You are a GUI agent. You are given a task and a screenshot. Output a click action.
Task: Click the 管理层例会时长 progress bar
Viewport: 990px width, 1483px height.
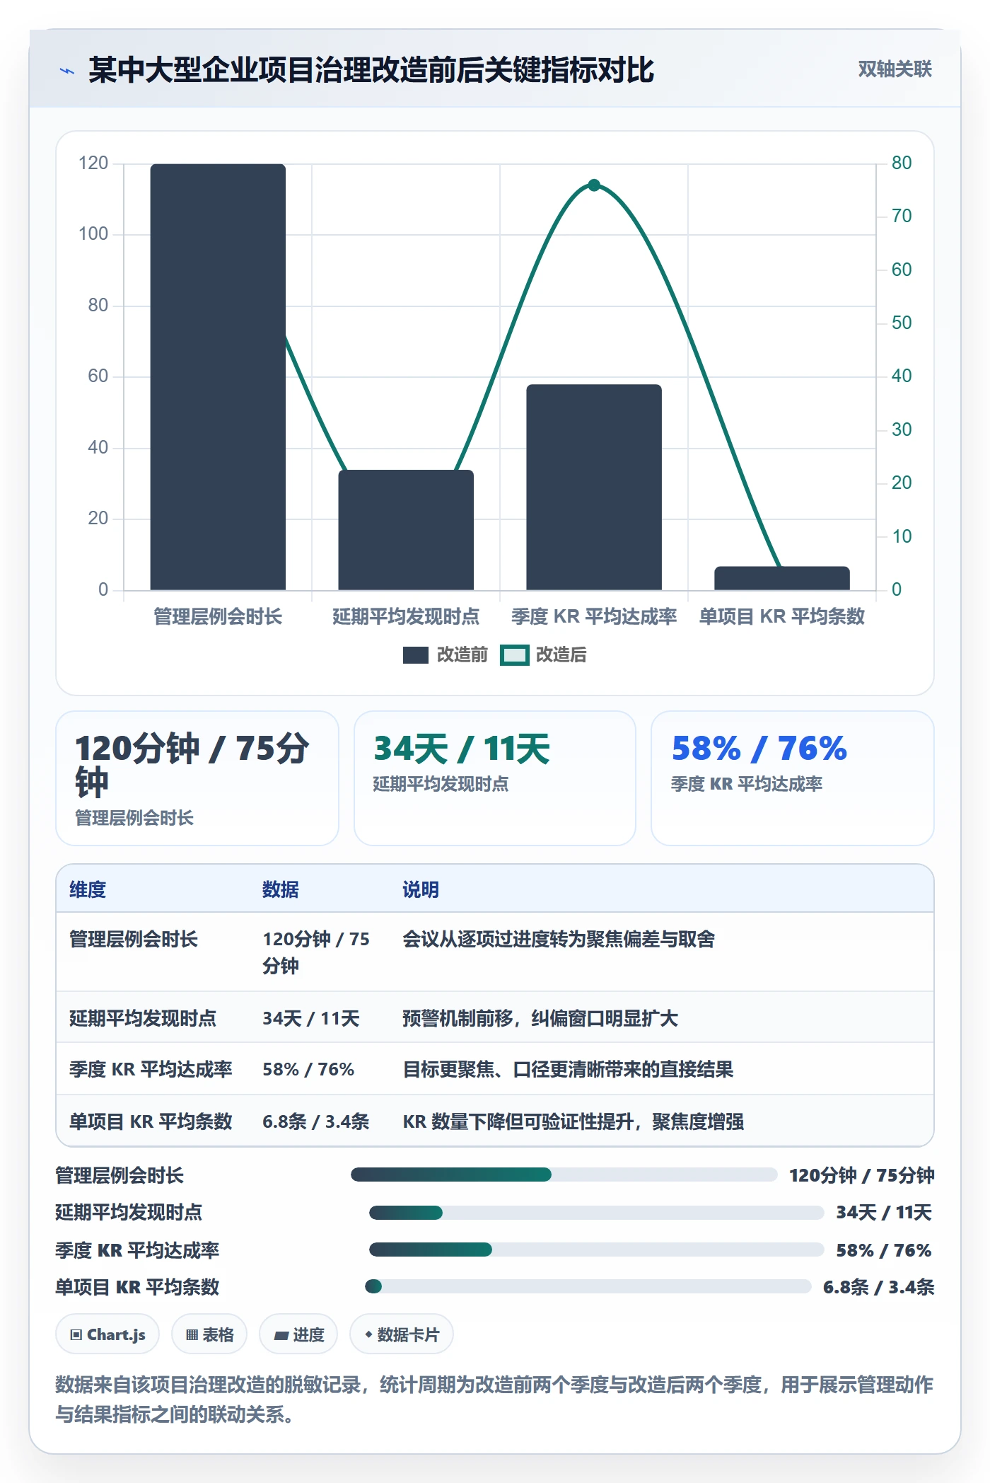(564, 1175)
